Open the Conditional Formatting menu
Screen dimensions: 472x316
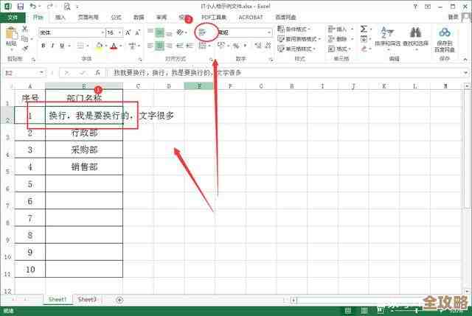[x=294, y=29]
